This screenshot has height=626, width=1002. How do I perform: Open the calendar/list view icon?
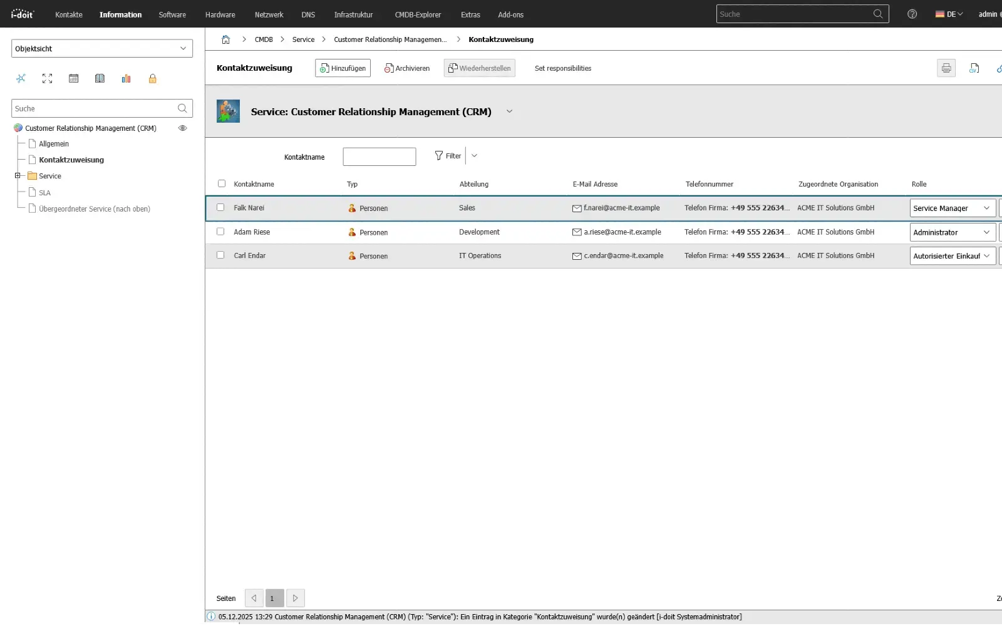click(74, 78)
